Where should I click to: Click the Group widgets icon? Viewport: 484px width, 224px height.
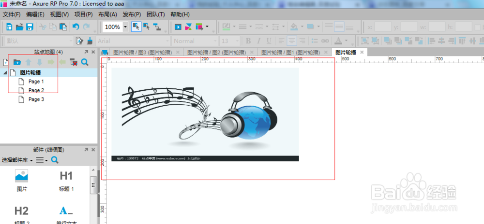tap(364, 41)
